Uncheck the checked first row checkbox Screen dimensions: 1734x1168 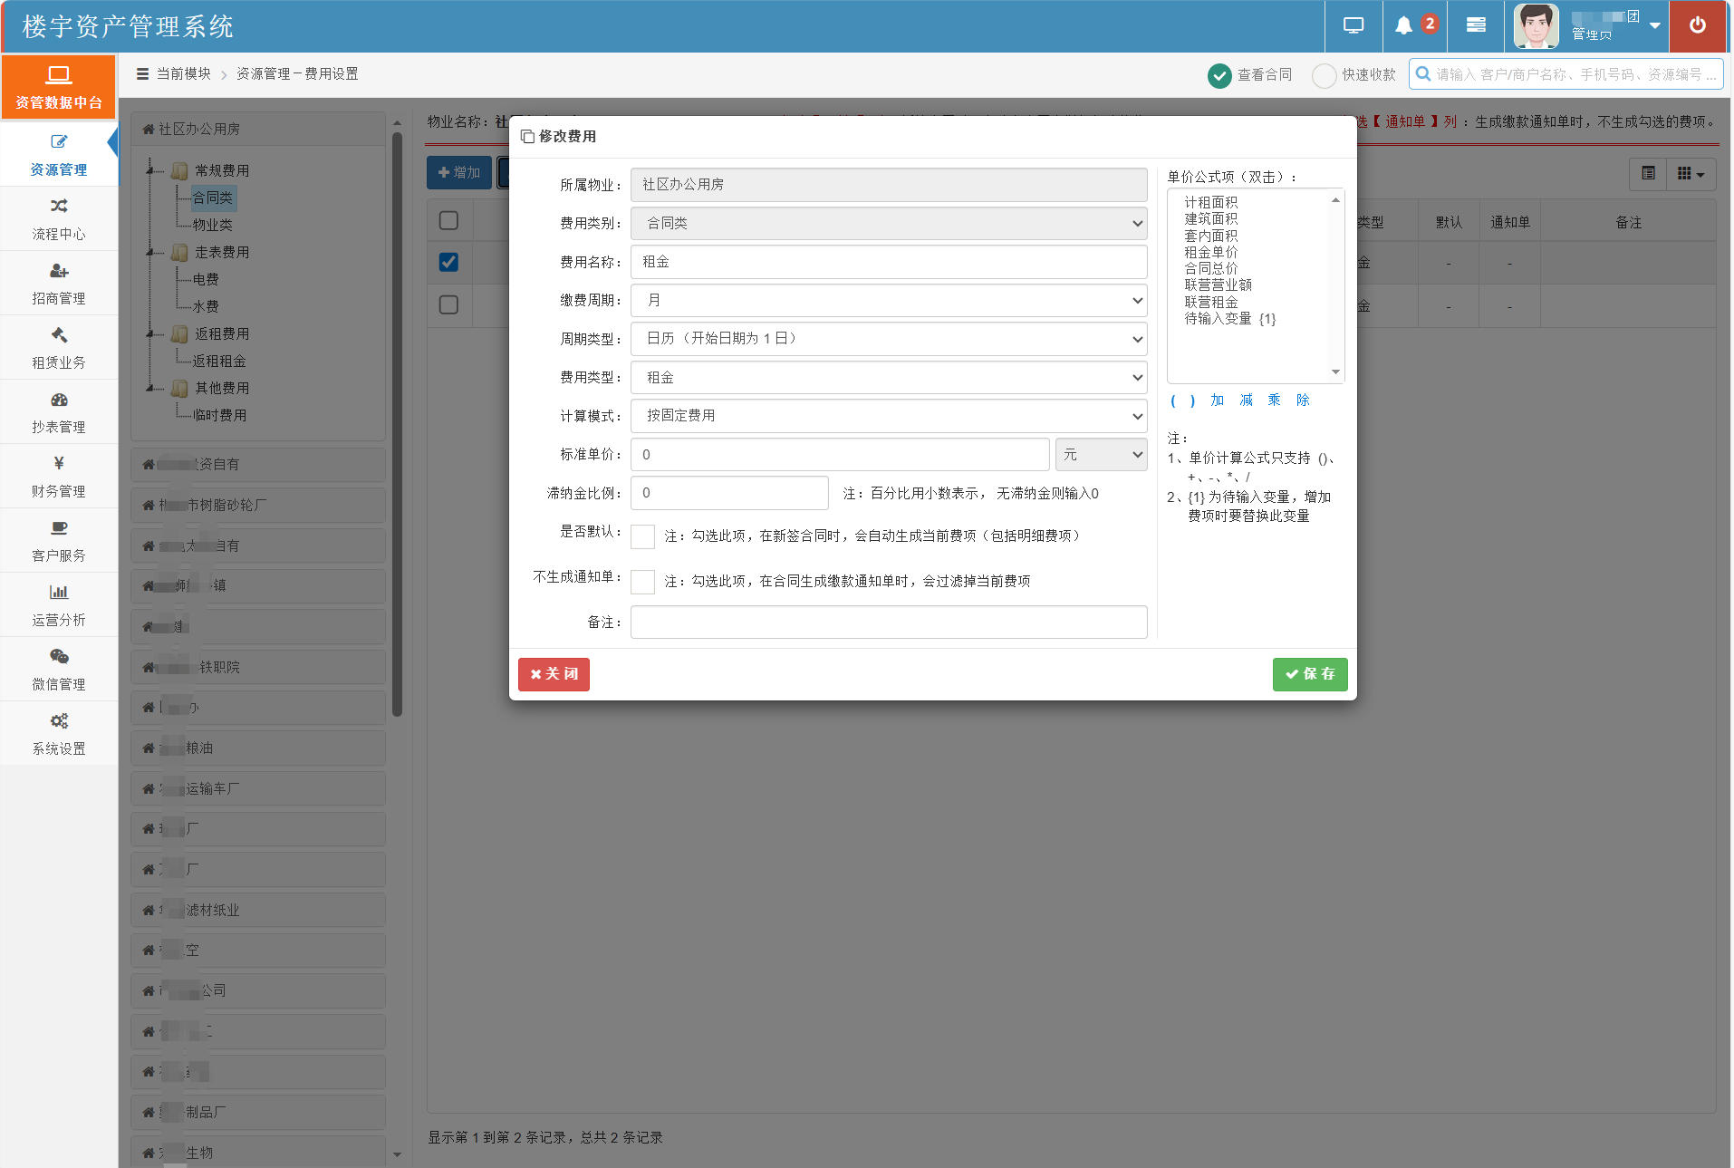448,262
